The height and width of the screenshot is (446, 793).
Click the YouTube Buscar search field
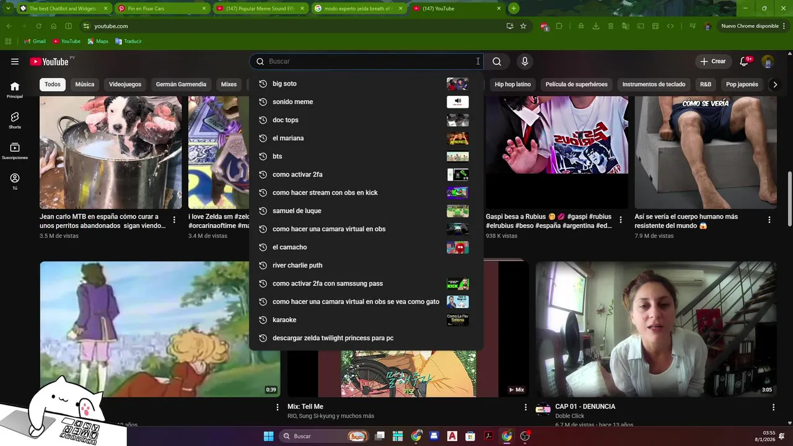point(366,61)
